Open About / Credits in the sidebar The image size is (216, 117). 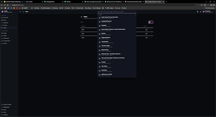(9, 105)
